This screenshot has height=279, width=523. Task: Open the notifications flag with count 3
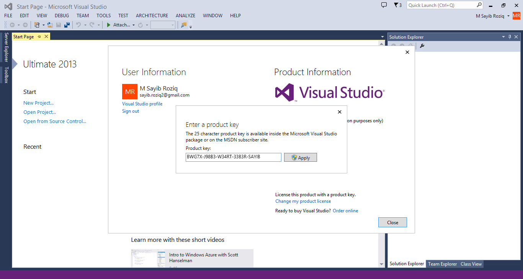coord(397,5)
